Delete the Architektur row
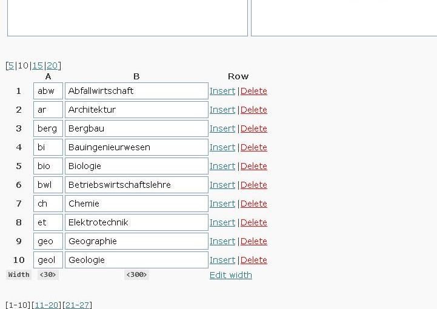437x309 pixels. (253, 110)
